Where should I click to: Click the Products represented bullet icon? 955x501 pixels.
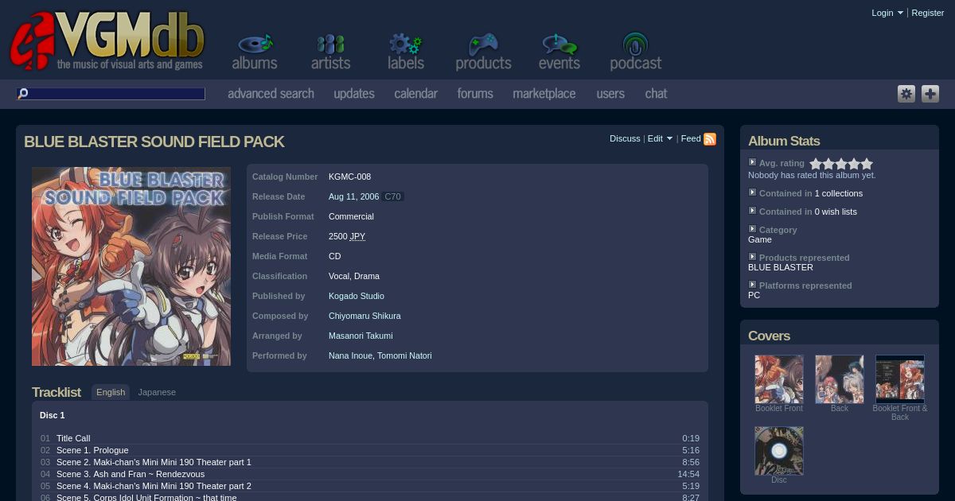tap(752, 257)
